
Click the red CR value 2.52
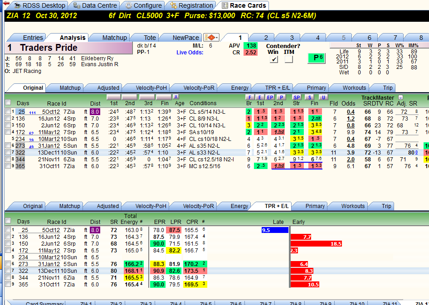point(250,53)
